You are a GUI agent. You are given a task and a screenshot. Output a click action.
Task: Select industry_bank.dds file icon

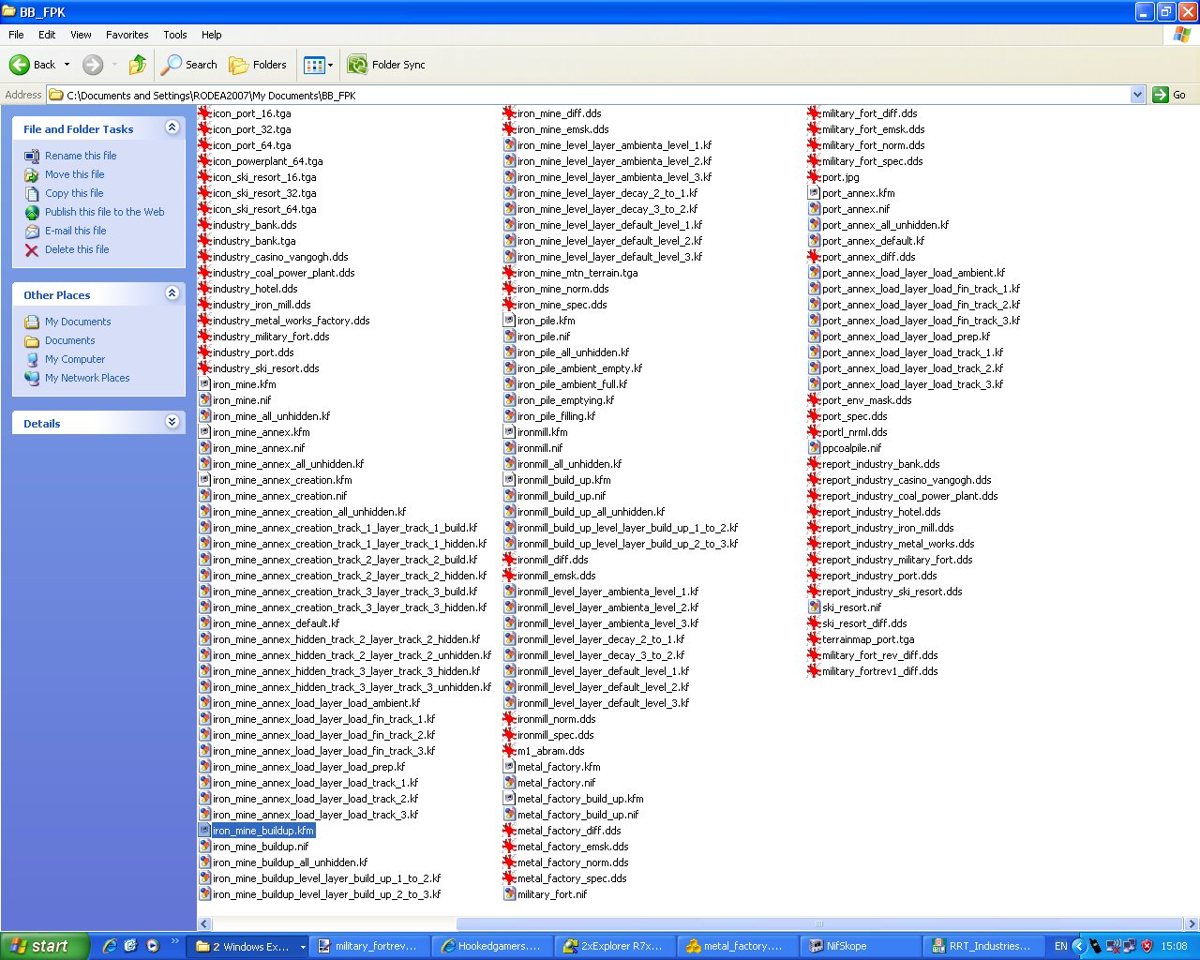click(x=204, y=225)
